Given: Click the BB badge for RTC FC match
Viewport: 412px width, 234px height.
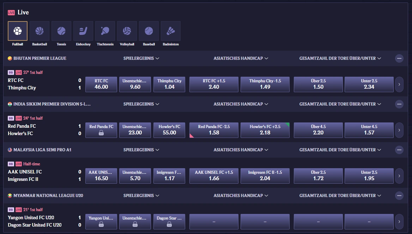Looking at the screenshot, I should [x=11, y=72].
